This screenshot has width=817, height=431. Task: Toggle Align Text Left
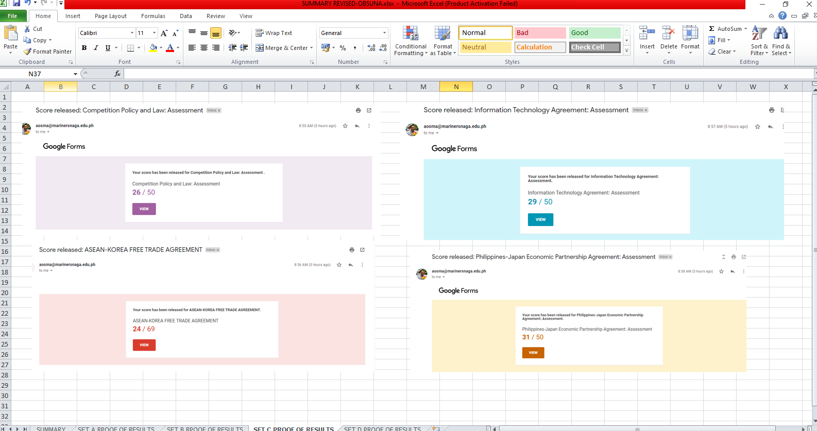pyautogui.click(x=192, y=48)
